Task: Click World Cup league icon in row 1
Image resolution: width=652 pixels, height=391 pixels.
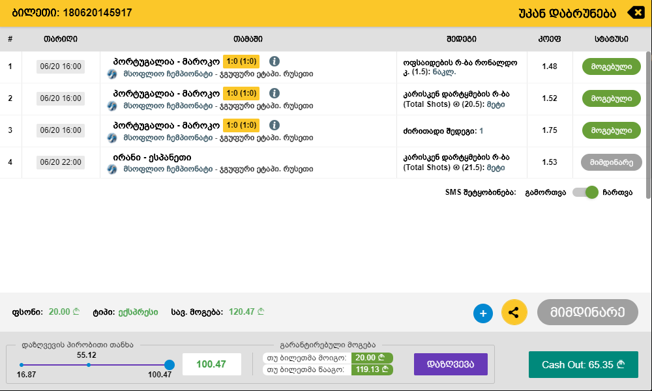Action: (112, 74)
